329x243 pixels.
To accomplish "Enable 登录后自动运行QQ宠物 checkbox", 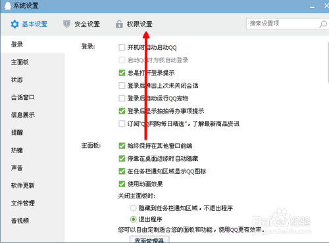I will pyautogui.click(x=122, y=99).
